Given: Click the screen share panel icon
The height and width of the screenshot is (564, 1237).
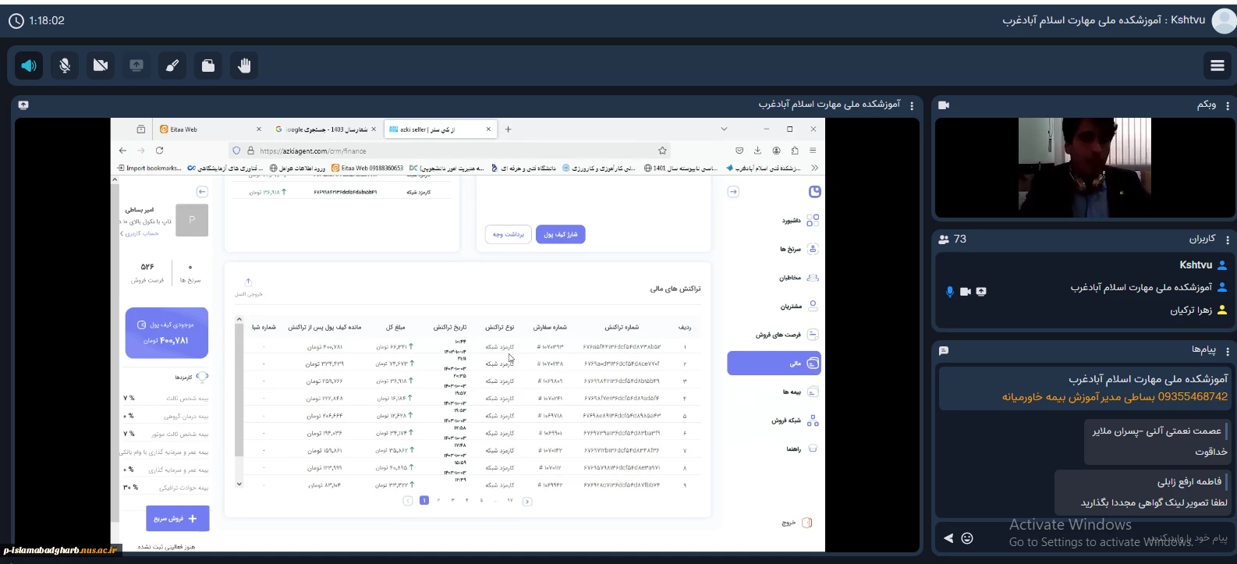Looking at the screenshot, I should click(23, 105).
